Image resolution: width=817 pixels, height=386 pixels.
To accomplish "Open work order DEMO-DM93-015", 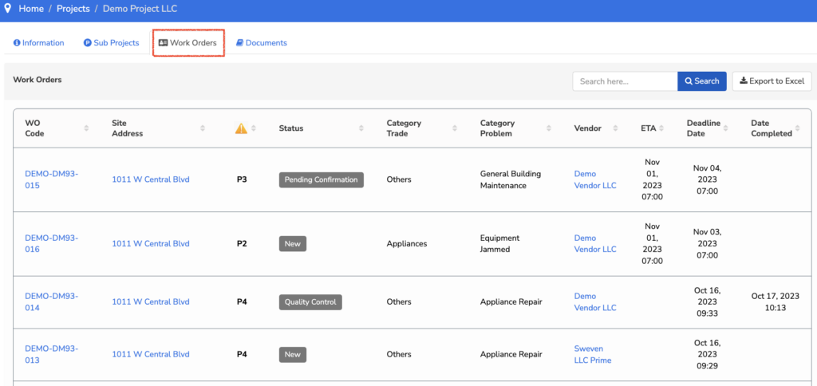I will [x=51, y=179].
